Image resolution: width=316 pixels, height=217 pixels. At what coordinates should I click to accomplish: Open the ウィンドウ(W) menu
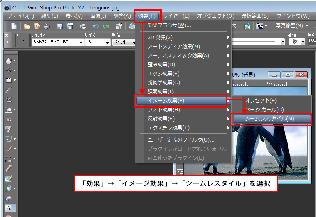click(x=293, y=16)
